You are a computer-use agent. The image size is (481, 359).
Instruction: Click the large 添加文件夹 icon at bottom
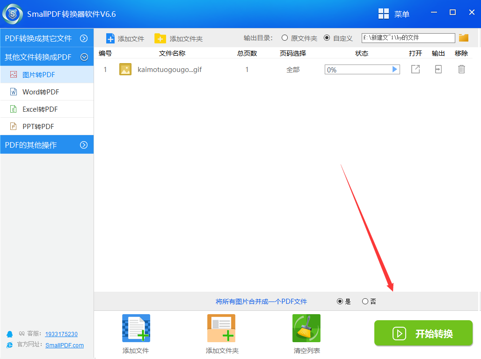tap(221, 328)
